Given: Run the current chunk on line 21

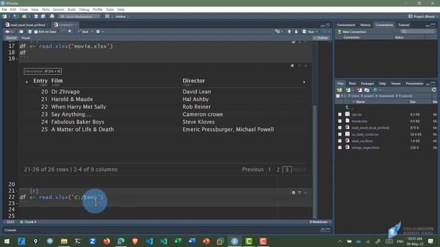Looking at the screenshot, I should tap(305, 192).
